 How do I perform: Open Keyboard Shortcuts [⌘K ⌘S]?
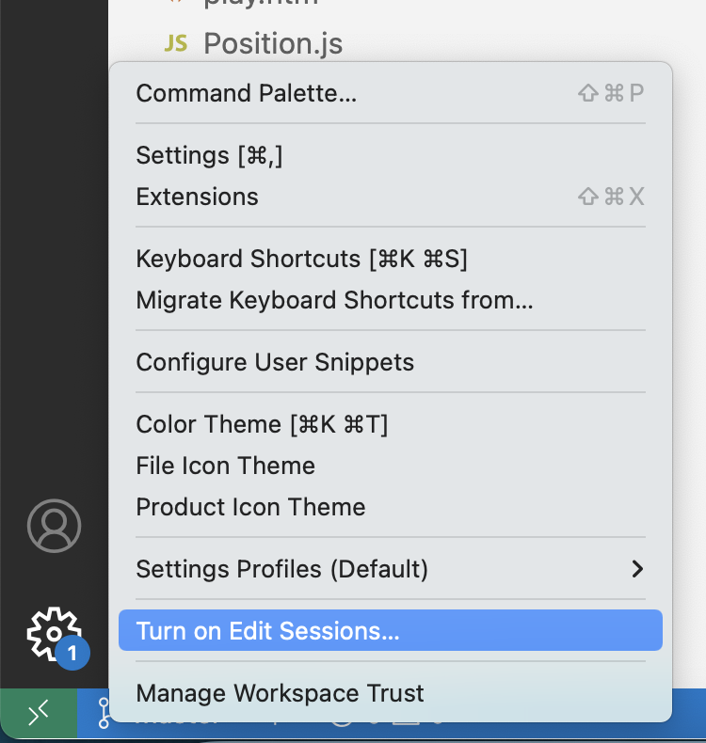coord(391,259)
